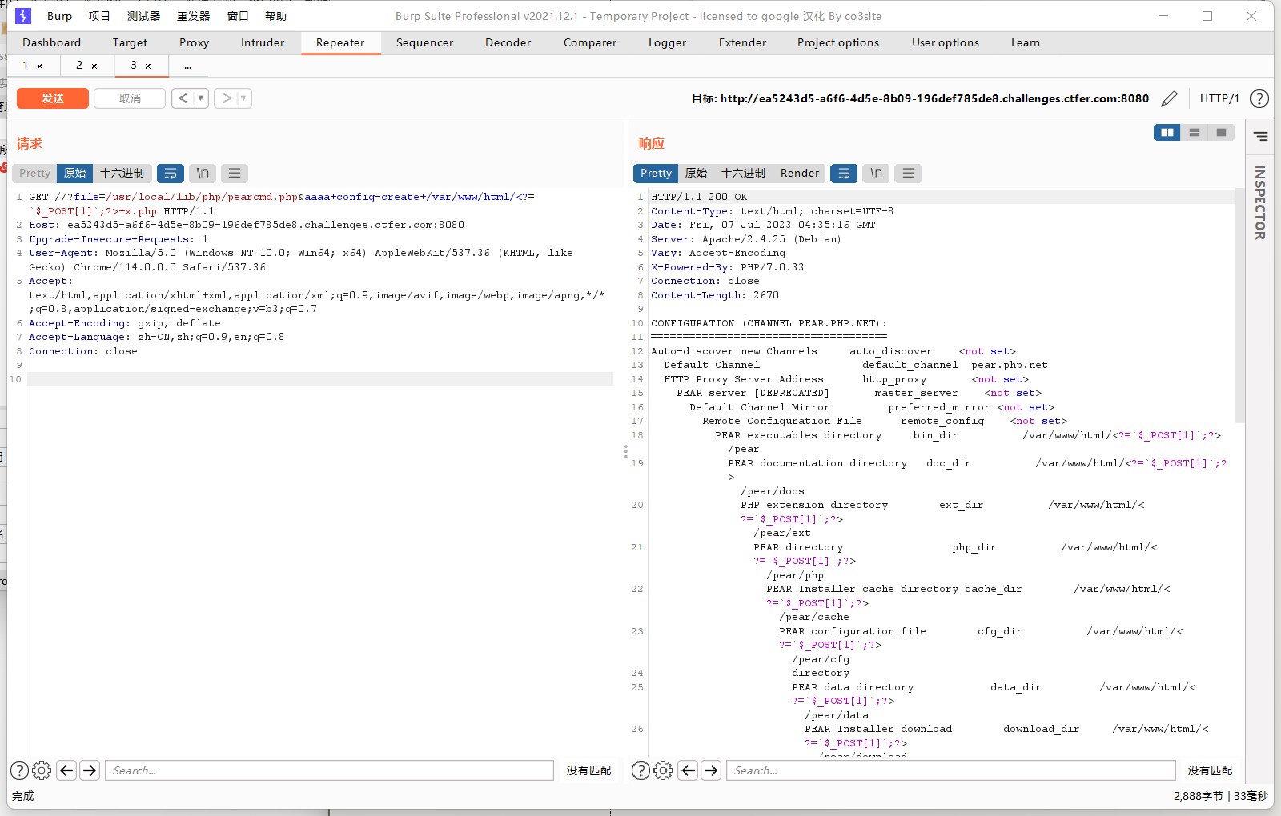Switch response view to 十六进制 hex

click(x=744, y=174)
